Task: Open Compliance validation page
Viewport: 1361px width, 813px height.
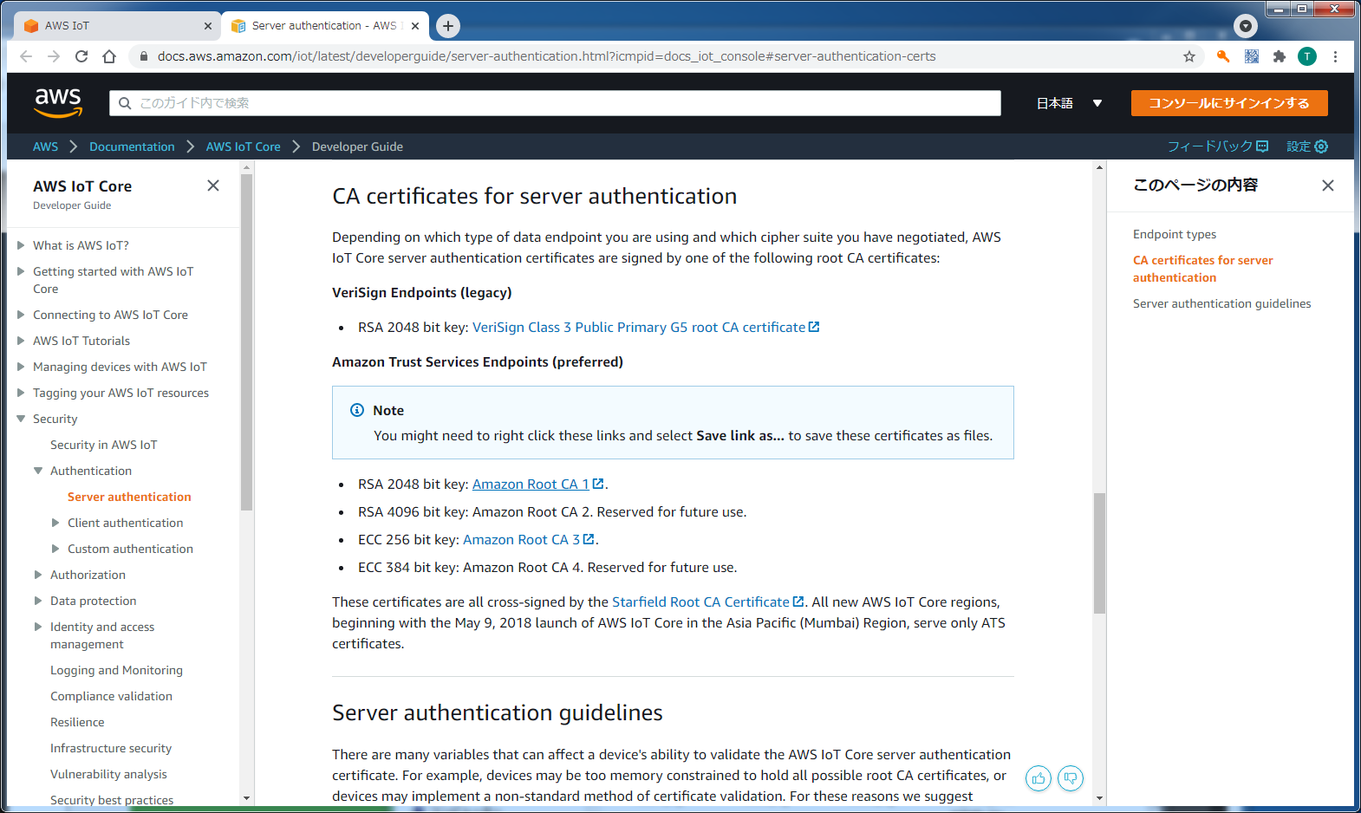Action: pyautogui.click(x=111, y=696)
